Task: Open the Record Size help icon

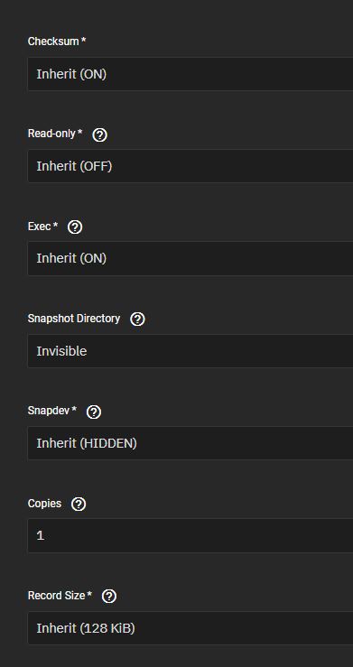Action: (109, 597)
